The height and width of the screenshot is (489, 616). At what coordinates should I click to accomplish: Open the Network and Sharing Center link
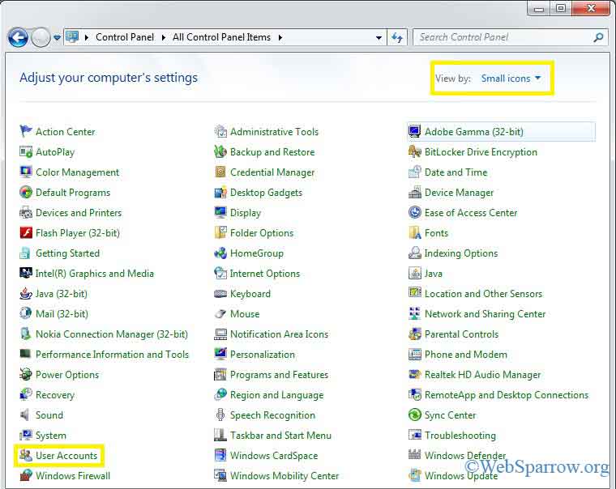point(486,314)
